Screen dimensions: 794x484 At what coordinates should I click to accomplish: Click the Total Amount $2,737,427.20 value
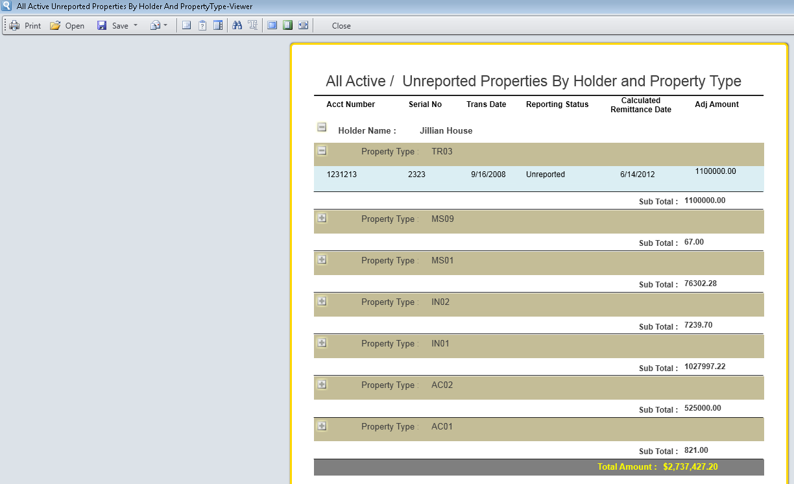coord(691,467)
